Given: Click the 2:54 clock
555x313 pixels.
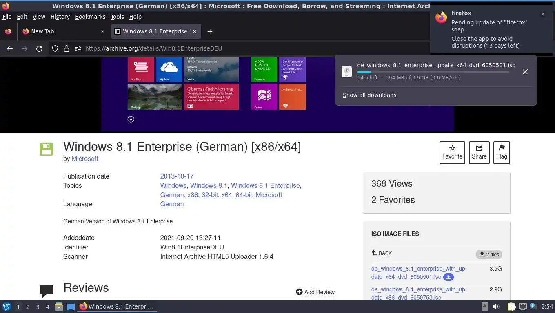Looking at the screenshot, I should pyautogui.click(x=547, y=306).
